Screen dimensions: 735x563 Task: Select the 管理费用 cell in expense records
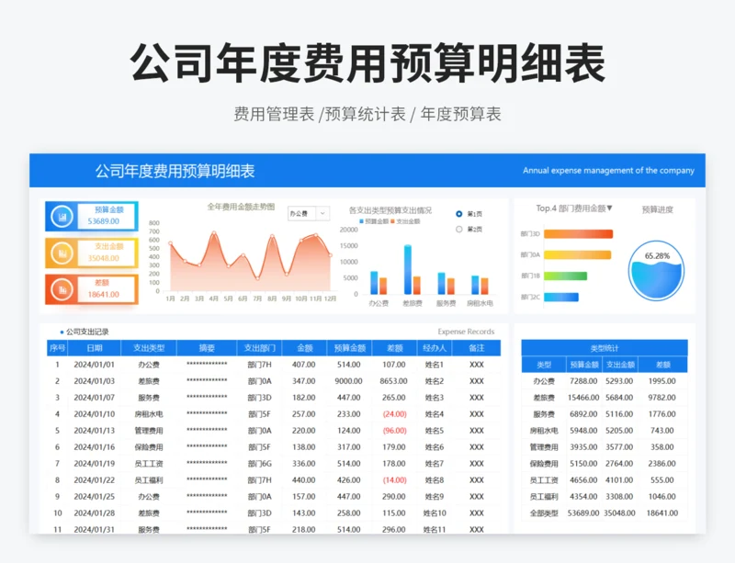(149, 431)
